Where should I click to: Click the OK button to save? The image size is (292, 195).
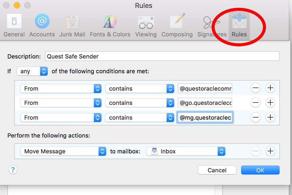[260, 170]
